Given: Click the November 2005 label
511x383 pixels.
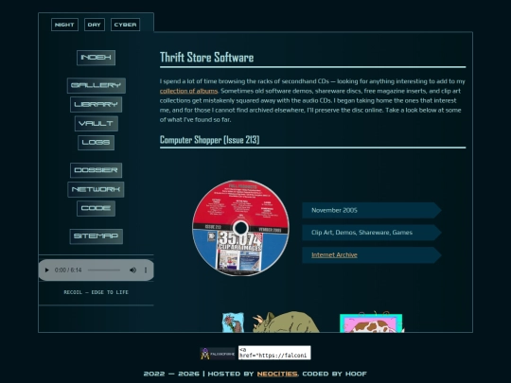Looking at the screenshot, I should click(372, 210).
